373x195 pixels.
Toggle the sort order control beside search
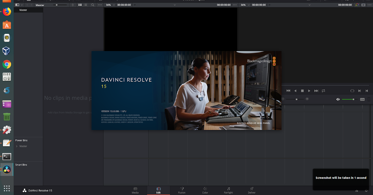[x=72, y=5]
